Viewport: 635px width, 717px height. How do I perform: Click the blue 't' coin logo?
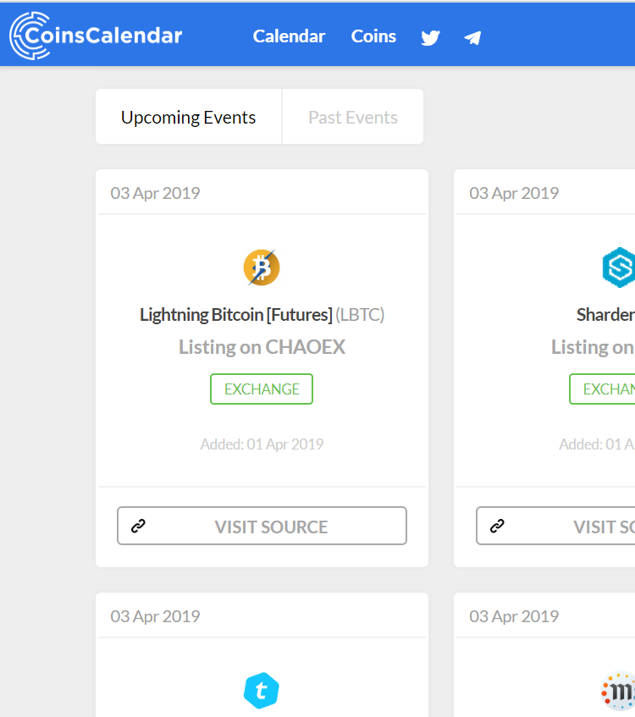point(262,691)
